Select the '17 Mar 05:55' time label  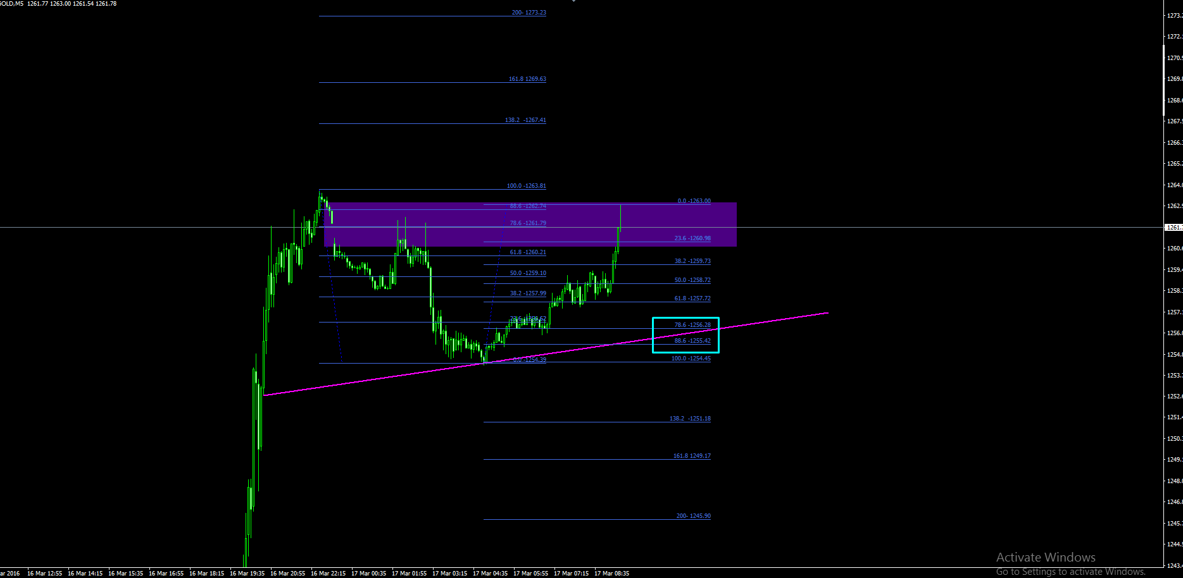click(x=530, y=574)
